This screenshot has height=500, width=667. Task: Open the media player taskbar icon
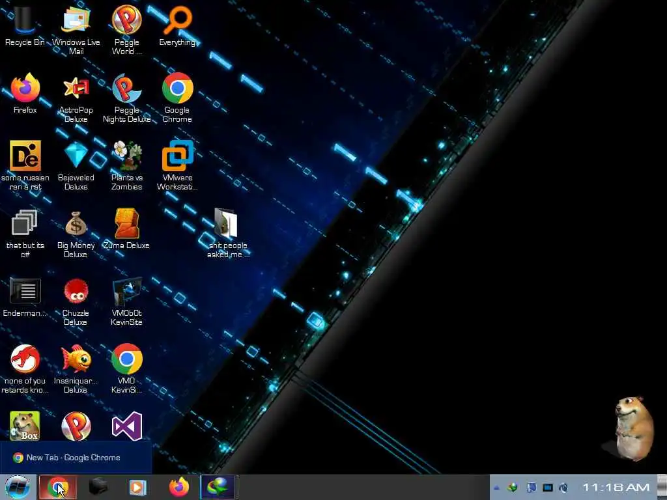pos(137,487)
